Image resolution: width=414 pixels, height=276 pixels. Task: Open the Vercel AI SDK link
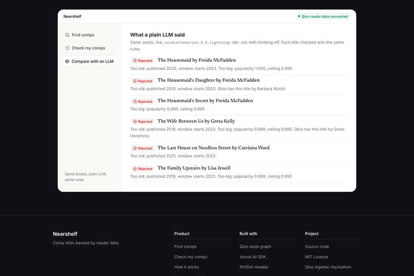click(x=253, y=256)
